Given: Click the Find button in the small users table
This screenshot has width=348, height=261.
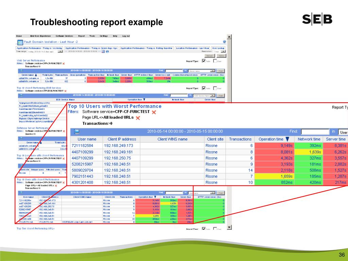Looking at the screenshot, I should (x=221, y=193).
